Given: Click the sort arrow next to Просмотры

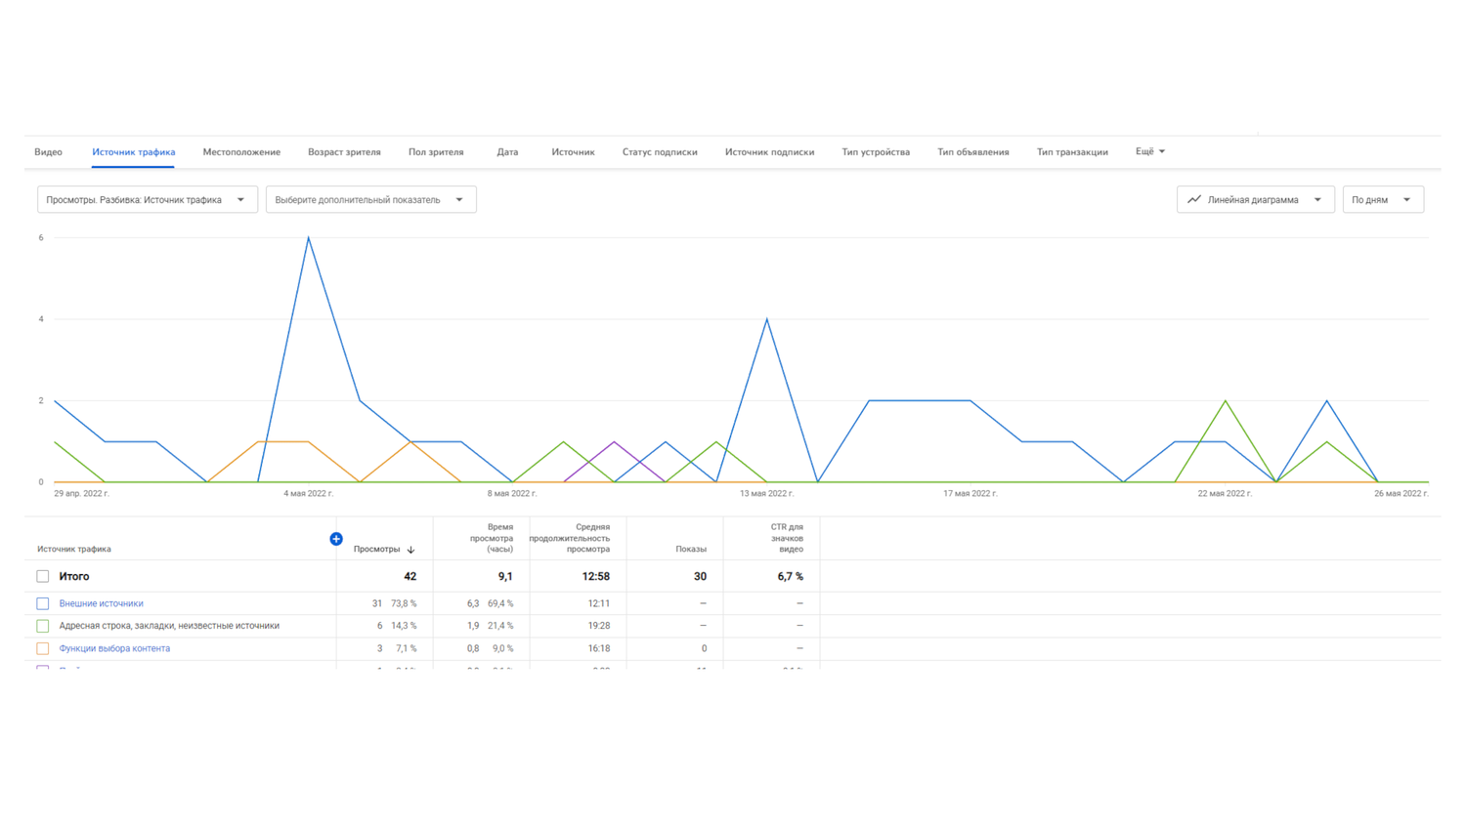Looking at the screenshot, I should (411, 550).
